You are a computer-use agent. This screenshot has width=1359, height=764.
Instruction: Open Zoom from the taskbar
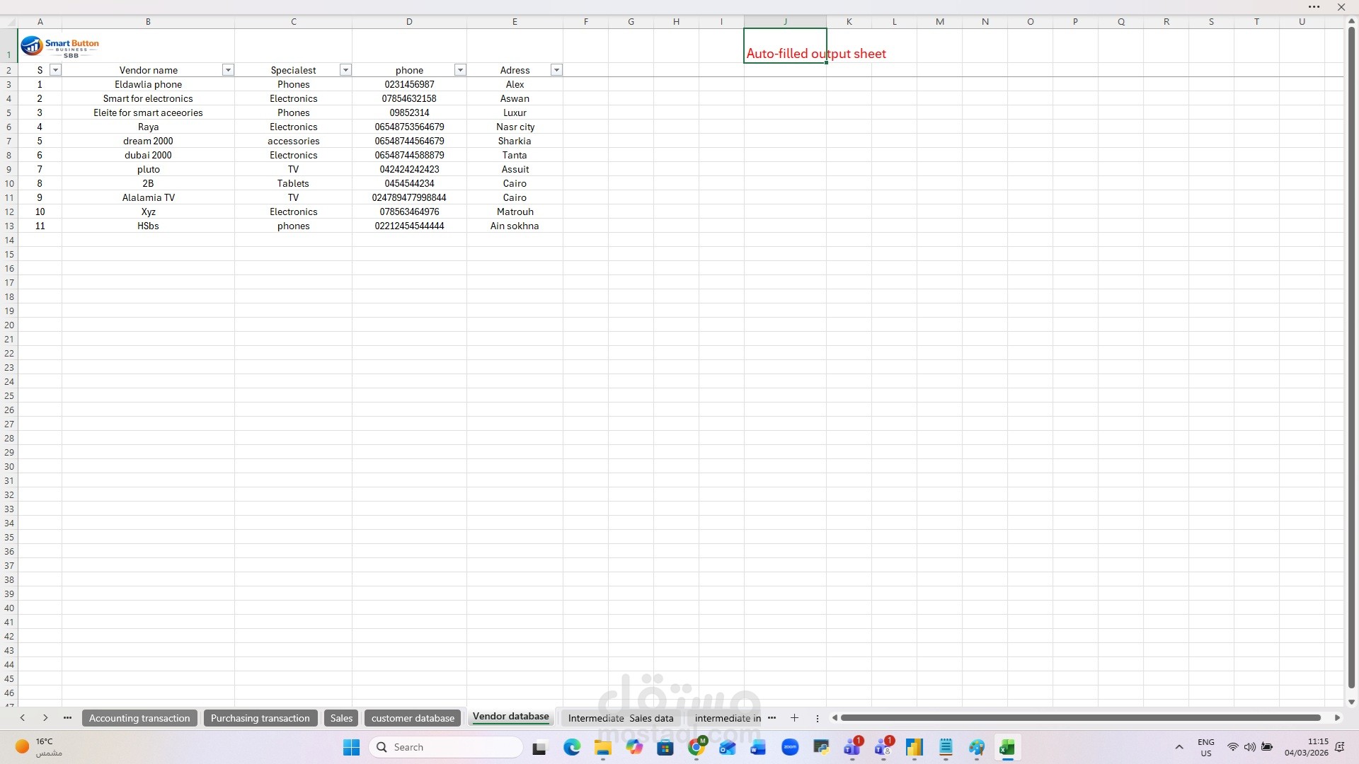pos(790,747)
